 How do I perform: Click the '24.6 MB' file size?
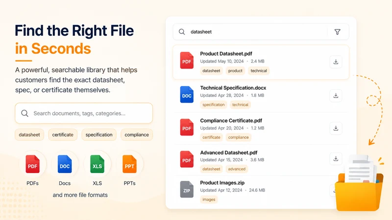point(257,190)
